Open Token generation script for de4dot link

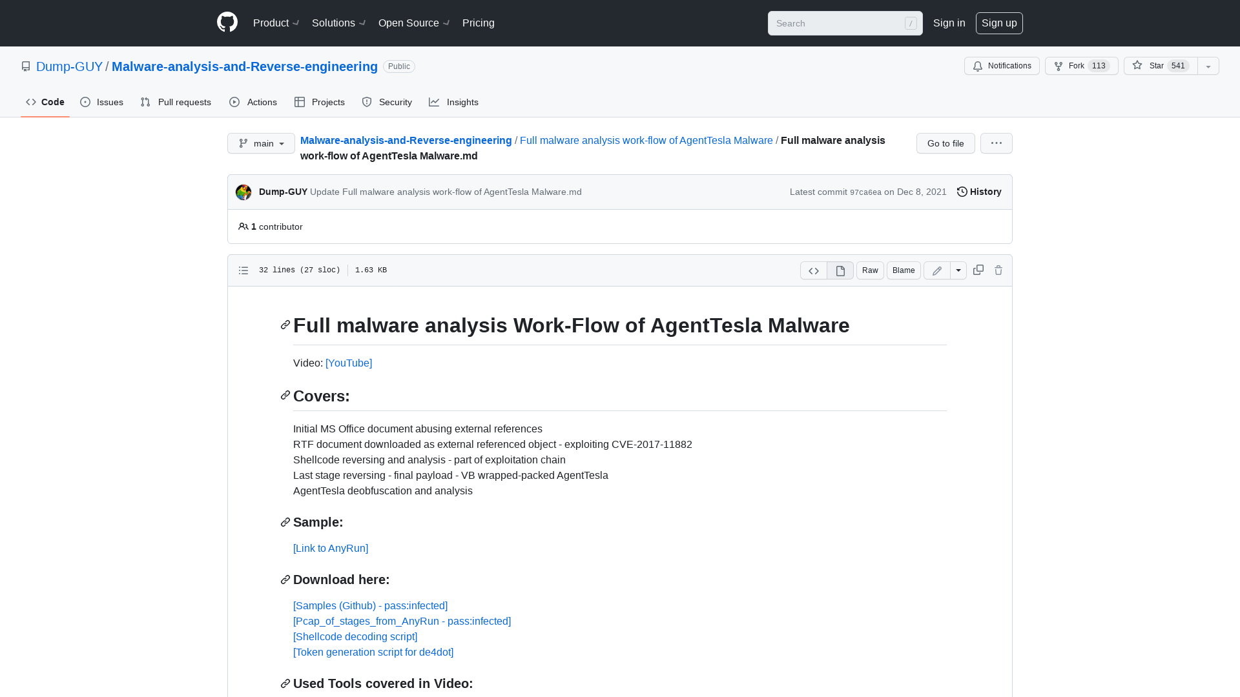(x=373, y=652)
